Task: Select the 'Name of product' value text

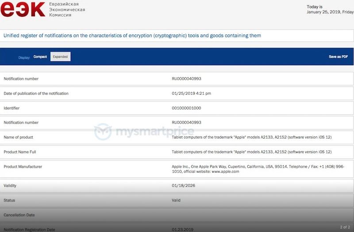Action: point(251,137)
